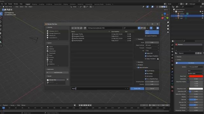Go back in file browser history
This screenshot has width=204, height=114.
(73, 28)
